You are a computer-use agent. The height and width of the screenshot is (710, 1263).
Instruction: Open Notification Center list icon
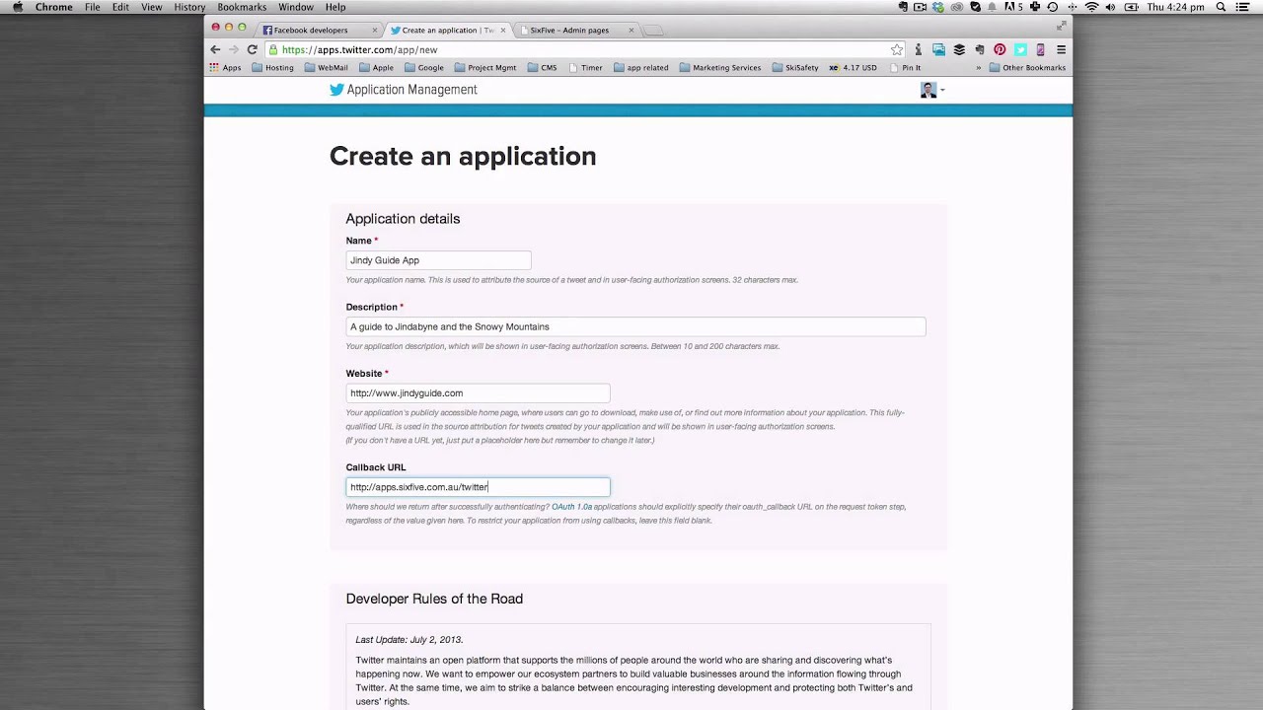[x=1243, y=7]
